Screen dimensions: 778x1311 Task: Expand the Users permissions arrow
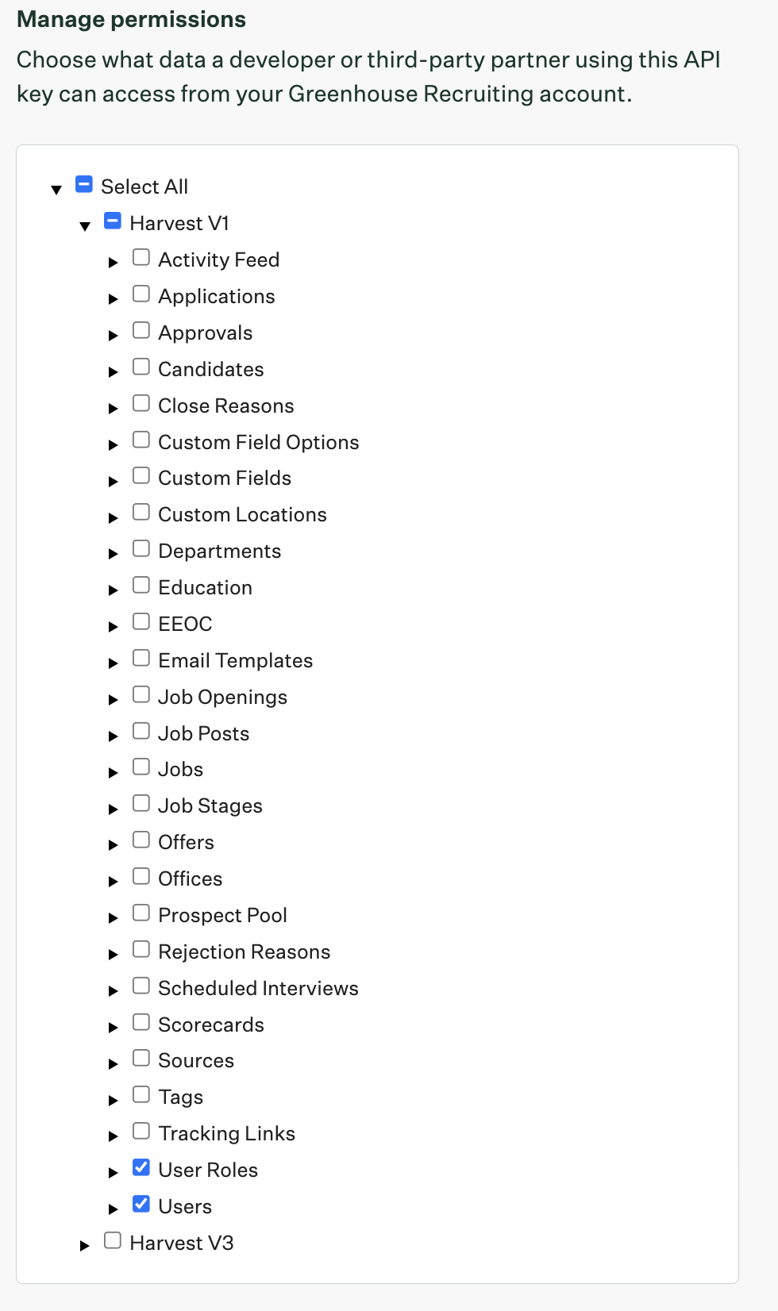(x=114, y=1209)
